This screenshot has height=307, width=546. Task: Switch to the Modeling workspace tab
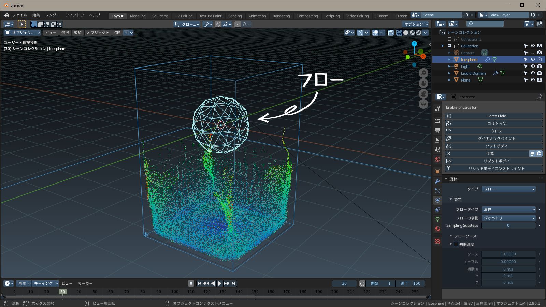tap(138, 16)
